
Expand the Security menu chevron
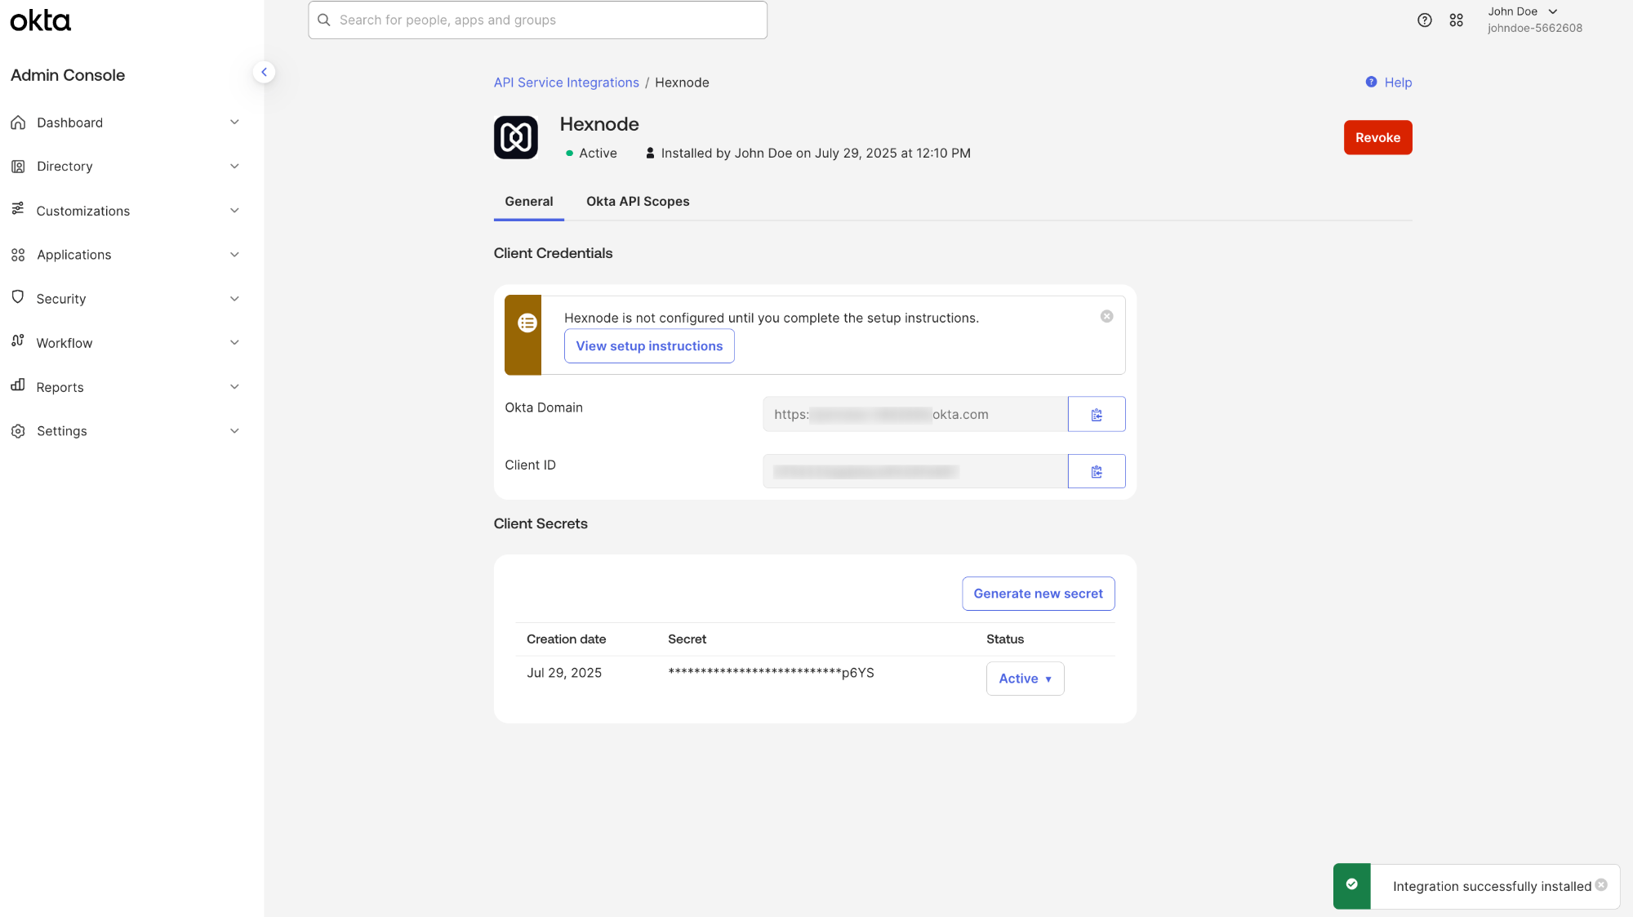[x=234, y=299]
